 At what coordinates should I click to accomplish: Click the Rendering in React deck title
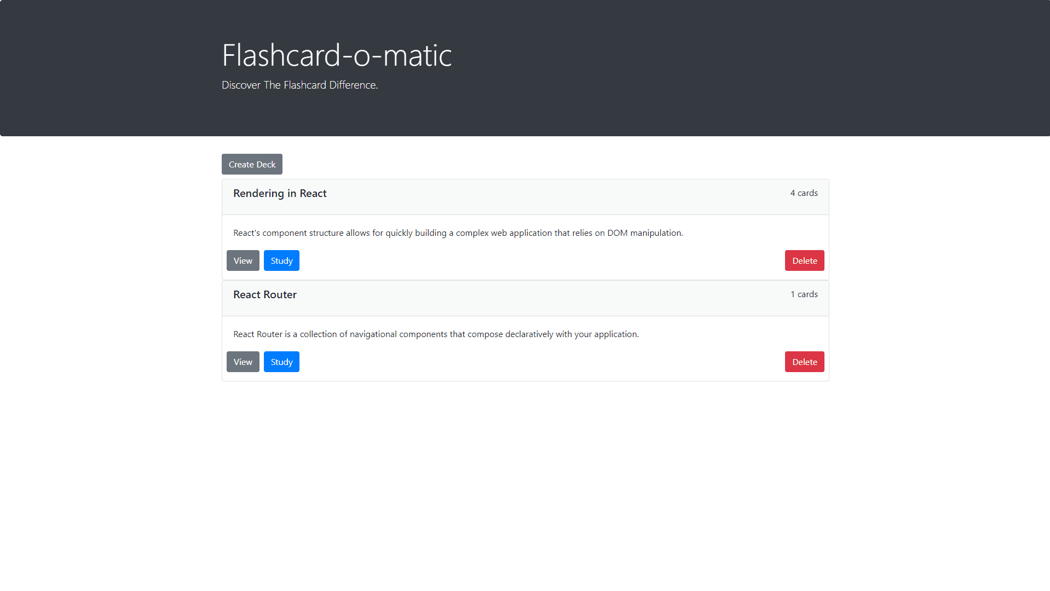click(280, 193)
